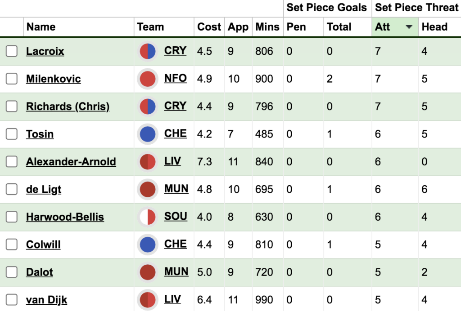Check the box for van Dijk
The image size is (461, 311).
tap(12, 300)
